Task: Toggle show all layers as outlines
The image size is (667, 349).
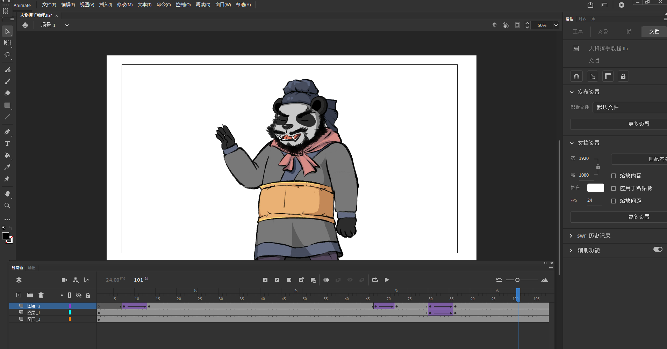Action: pos(70,295)
